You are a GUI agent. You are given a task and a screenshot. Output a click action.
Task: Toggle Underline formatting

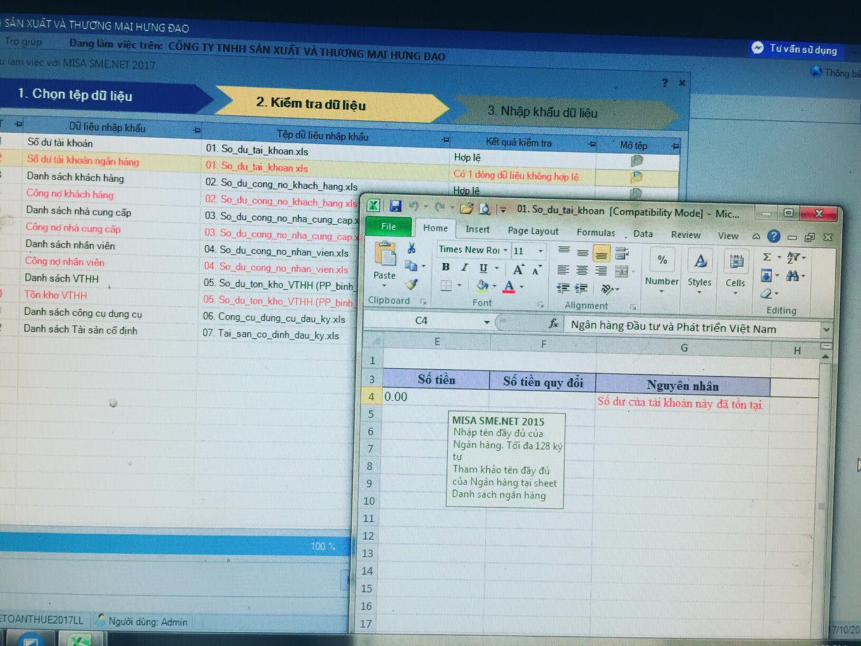click(x=483, y=268)
